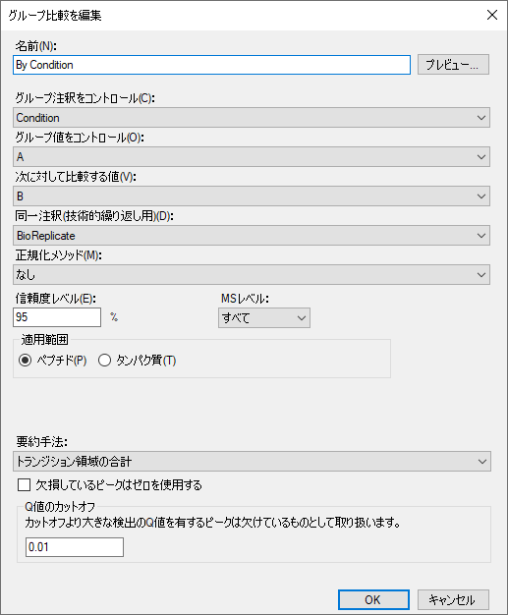Enable the 欠損しているピークはゼロを使用する checkbox

click(24, 485)
